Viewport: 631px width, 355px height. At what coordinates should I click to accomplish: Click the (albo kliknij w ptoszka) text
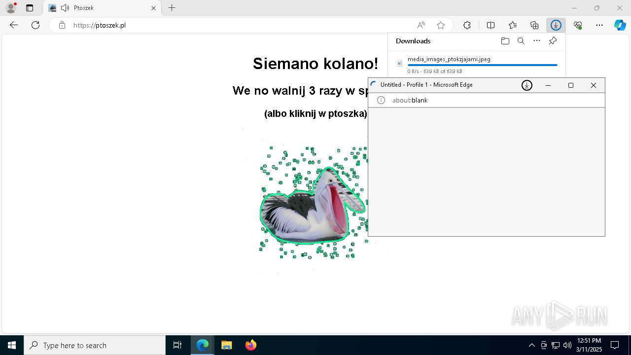(x=315, y=113)
